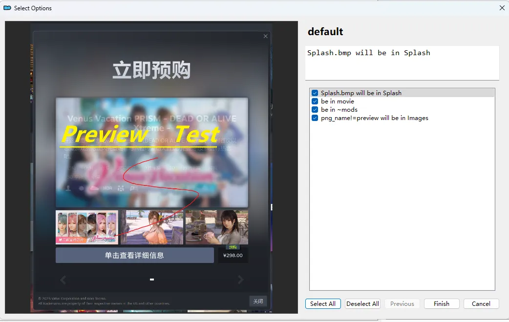Click the ¥298.00 price tag
The width and height of the screenshot is (509, 322).
pyautogui.click(x=233, y=255)
